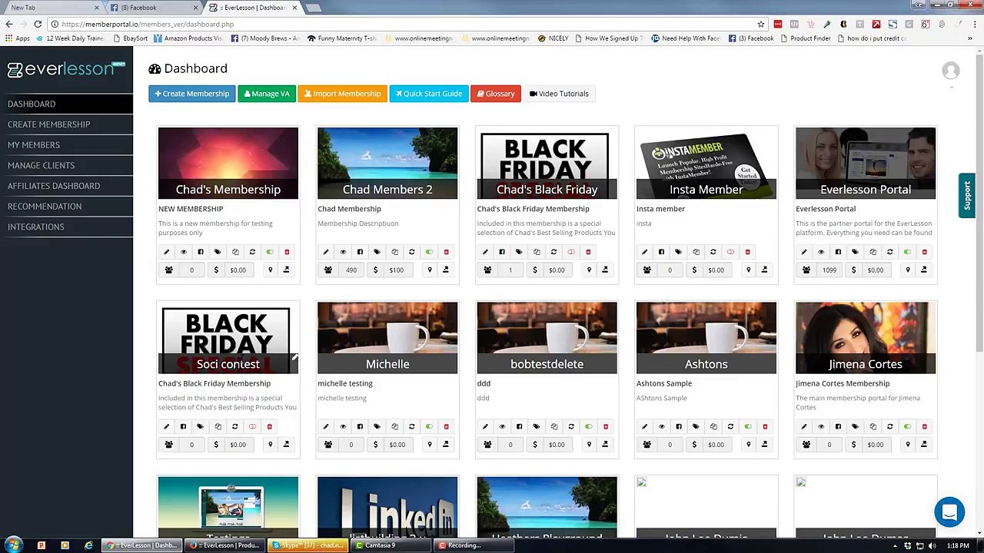Edit Chad's Membership with the pencil icon
This screenshot has width=984, height=553.
pyautogui.click(x=166, y=252)
